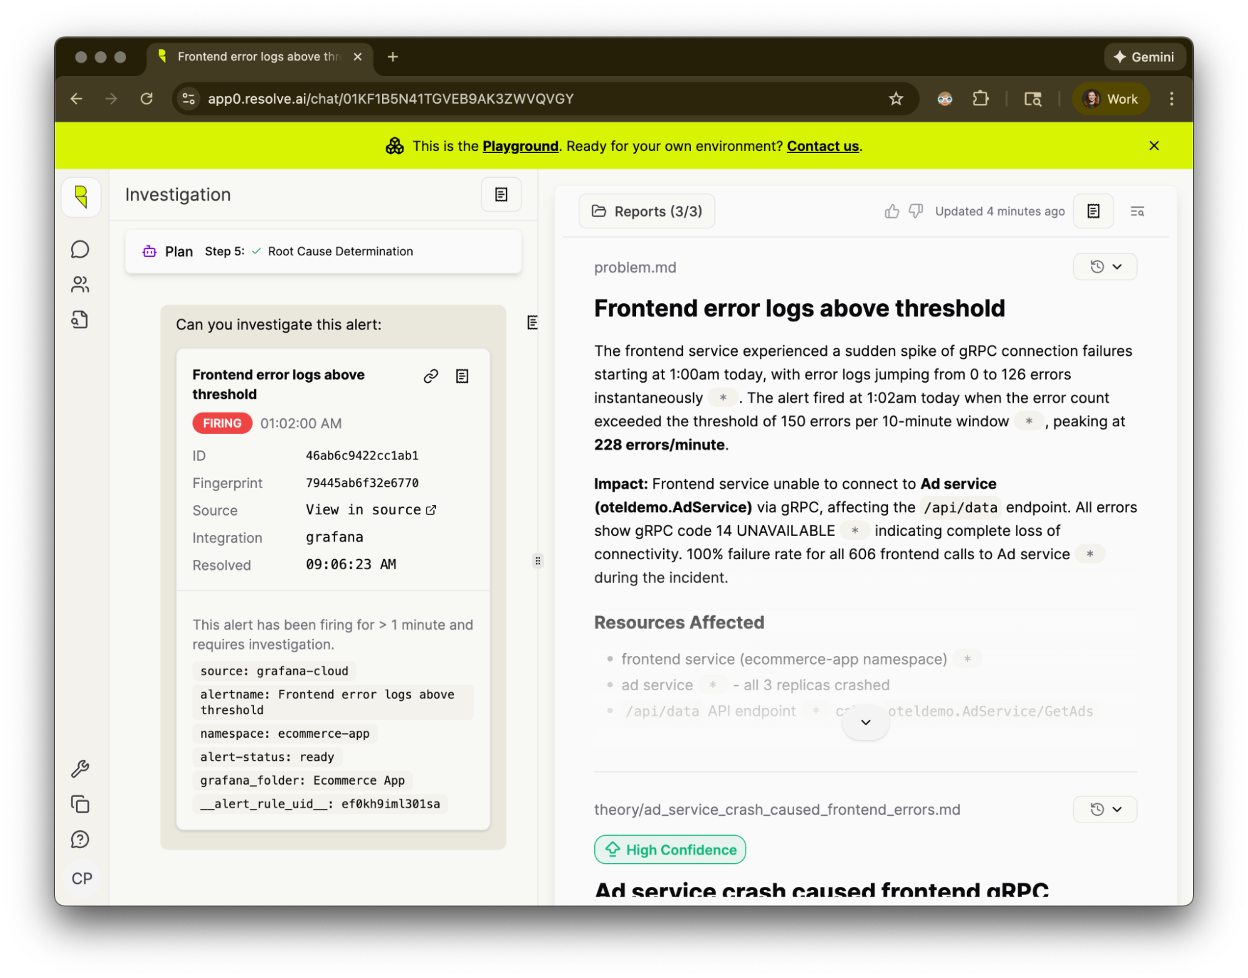
Task: Open the help question bubble icon
Action: [x=80, y=839]
